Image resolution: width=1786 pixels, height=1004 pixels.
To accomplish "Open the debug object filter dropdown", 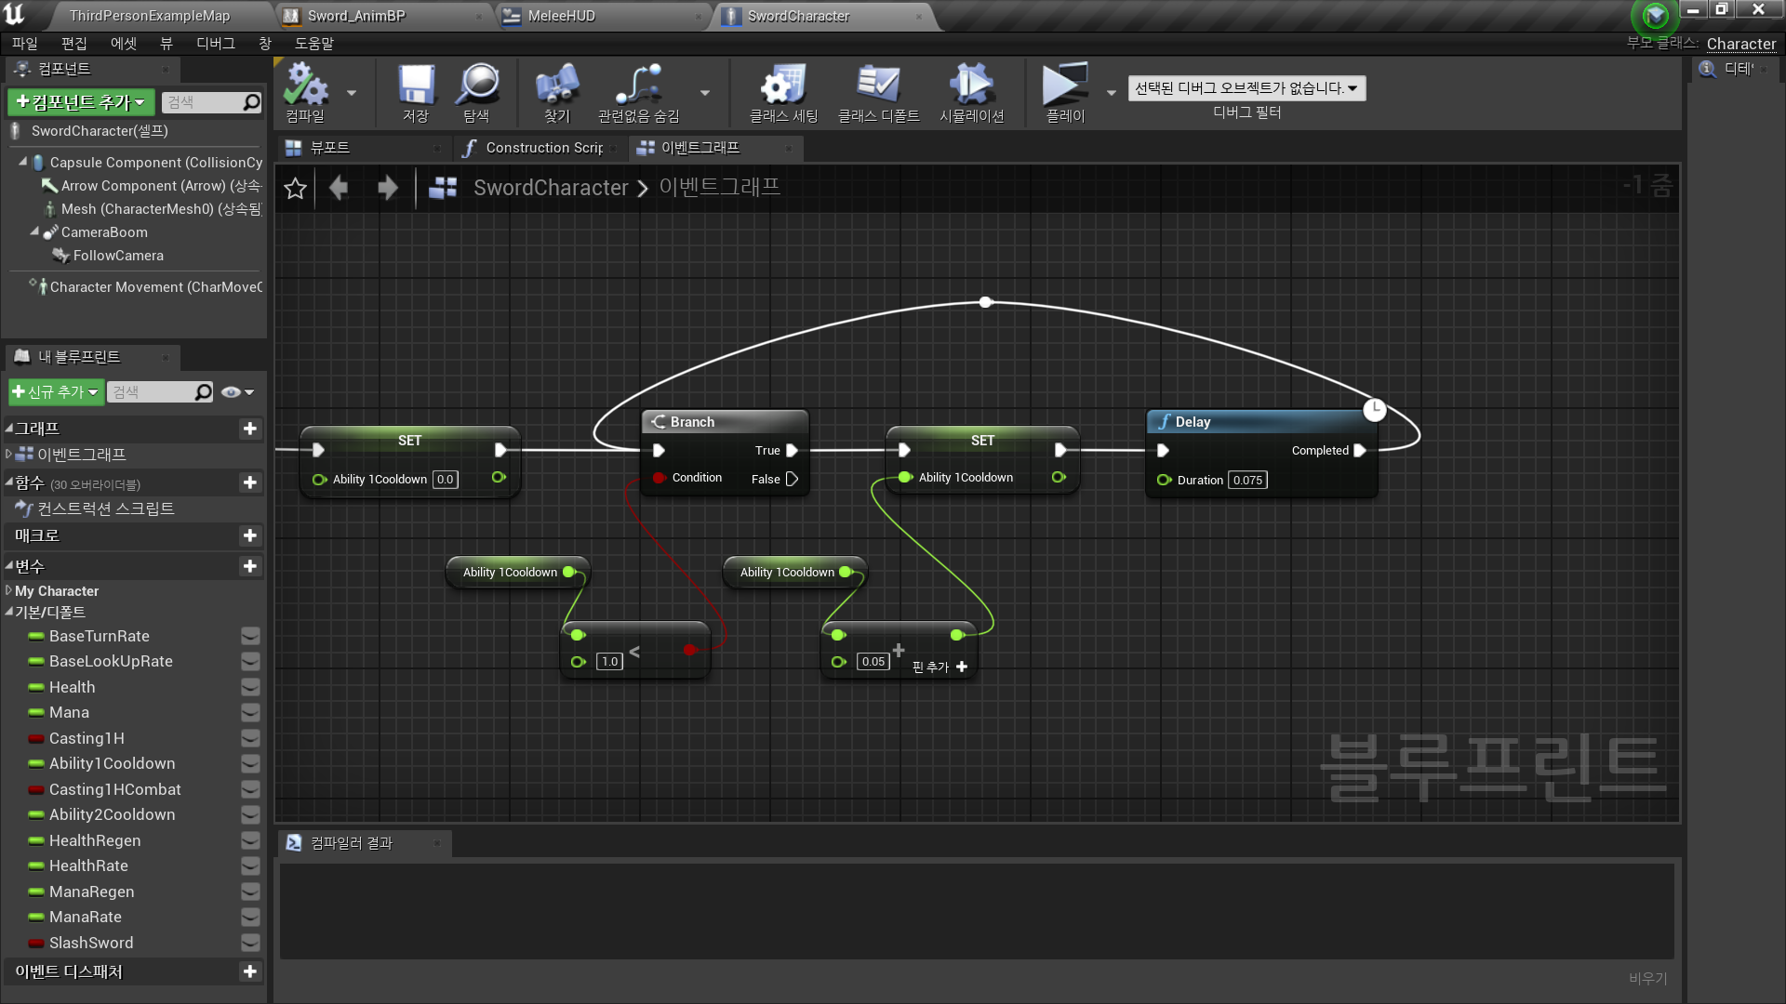I will click(1246, 88).
